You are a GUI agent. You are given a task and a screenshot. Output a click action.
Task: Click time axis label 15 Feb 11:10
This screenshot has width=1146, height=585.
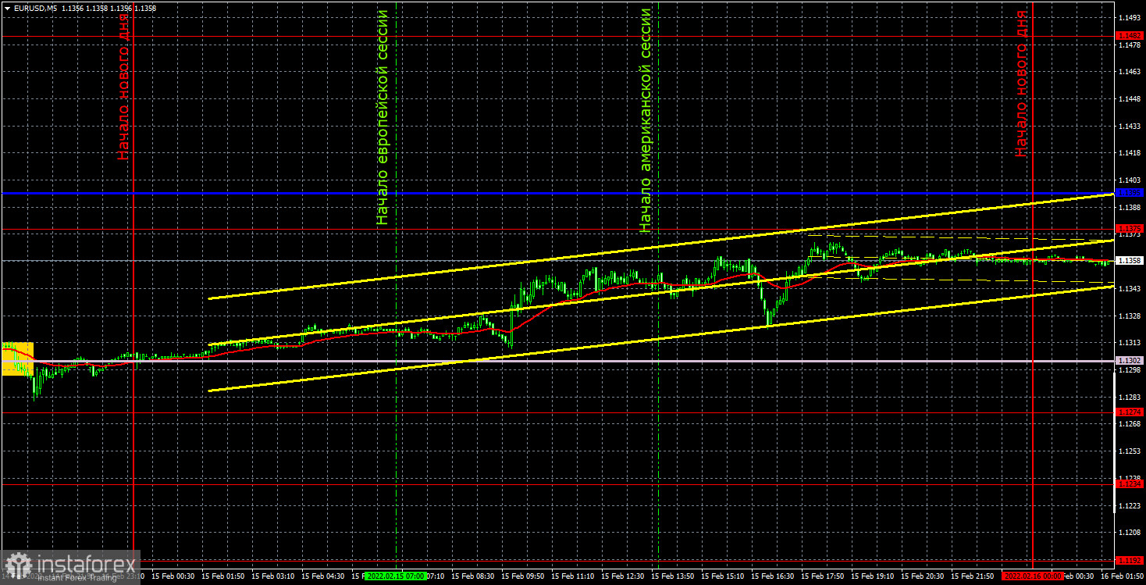click(573, 576)
